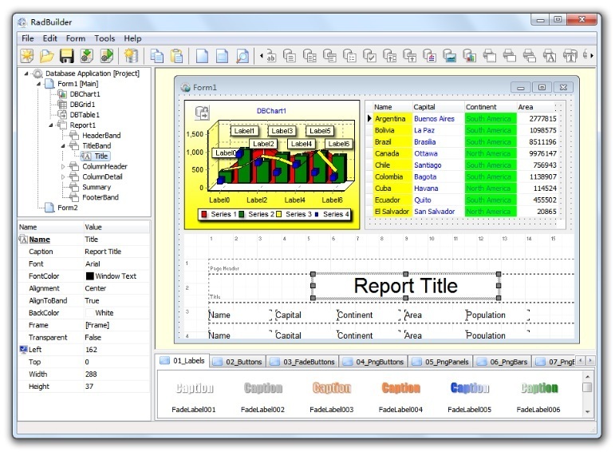
Task: Open the Tools menu
Action: click(x=104, y=38)
